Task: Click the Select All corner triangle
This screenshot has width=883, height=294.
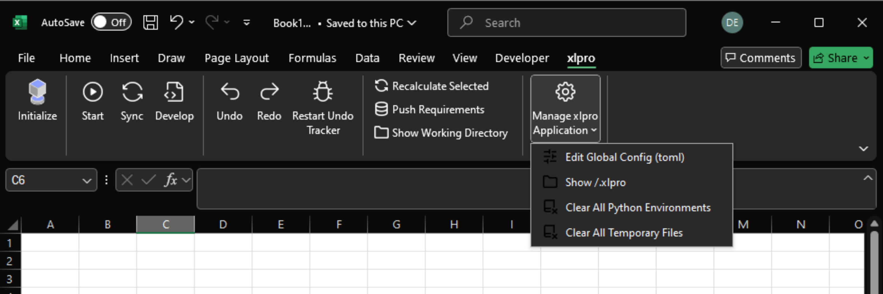Action: [x=13, y=225]
